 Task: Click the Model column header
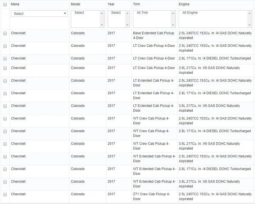coord(75,4)
